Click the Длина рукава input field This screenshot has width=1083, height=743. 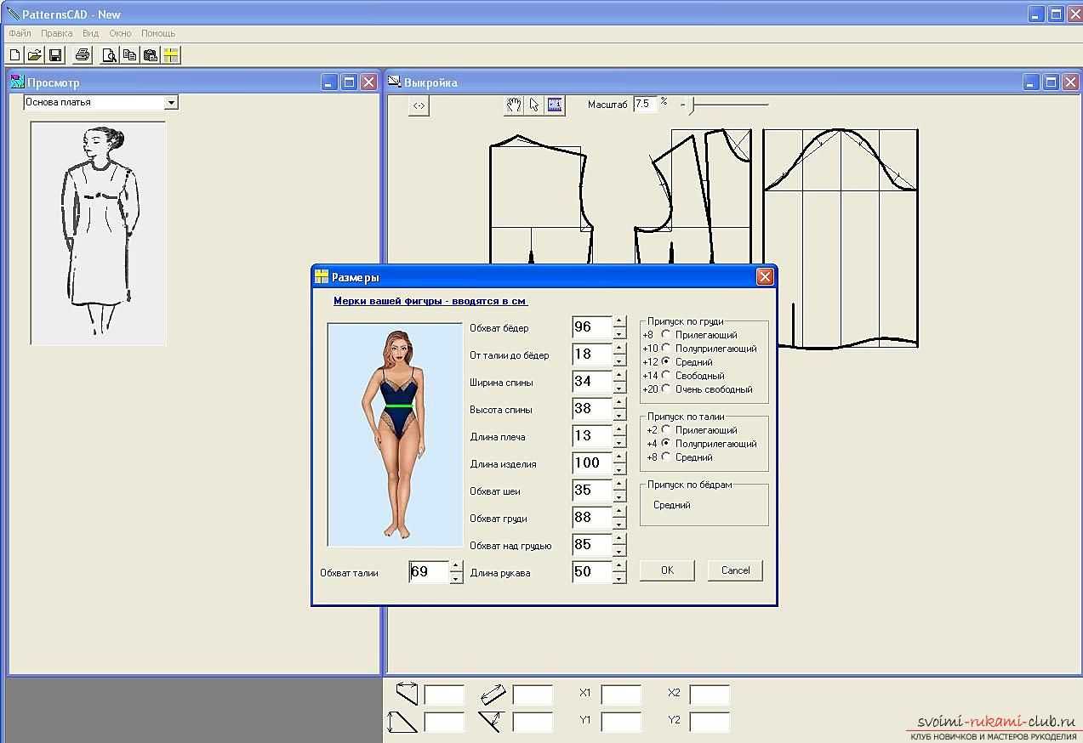592,572
